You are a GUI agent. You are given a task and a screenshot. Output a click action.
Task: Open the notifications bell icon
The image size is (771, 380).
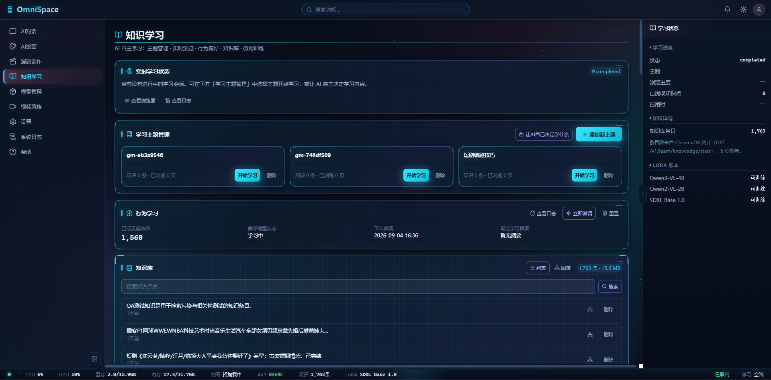point(727,9)
